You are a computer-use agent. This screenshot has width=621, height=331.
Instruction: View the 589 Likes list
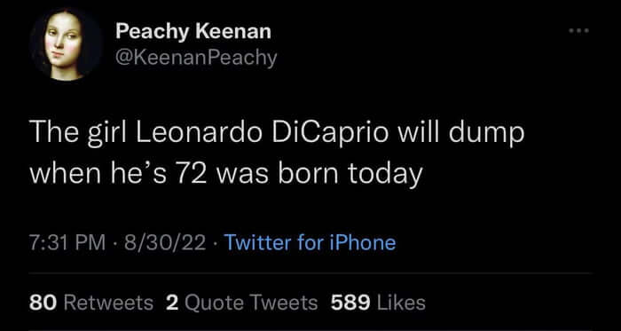pyautogui.click(x=378, y=303)
